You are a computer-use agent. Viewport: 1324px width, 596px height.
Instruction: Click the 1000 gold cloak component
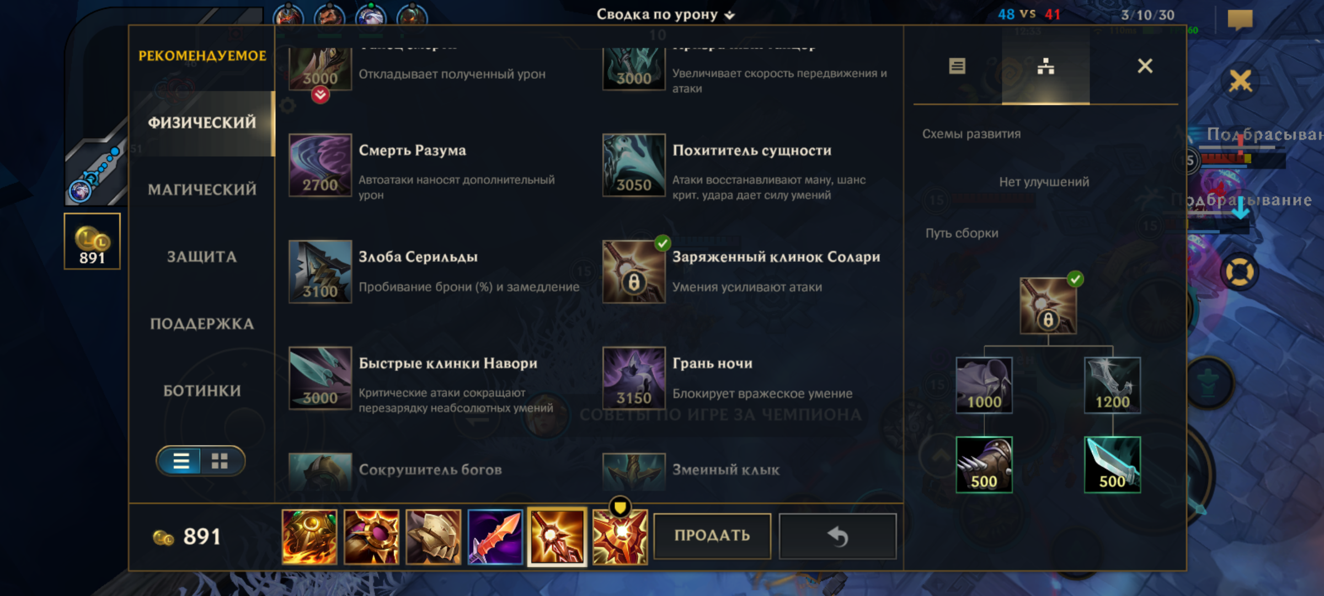984,385
